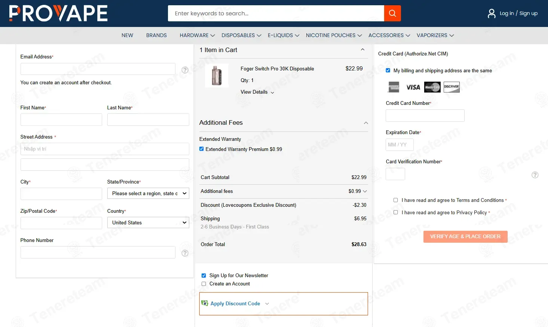Image resolution: width=548 pixels, height=327 pixels.
Task: Click the Credit Card Number field
Action: [425, 116]
